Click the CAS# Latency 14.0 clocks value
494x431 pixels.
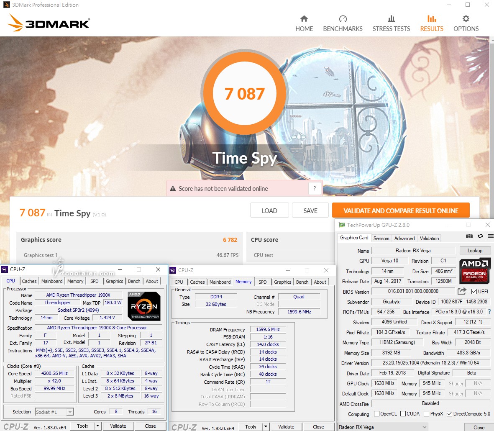click(268, 344)
